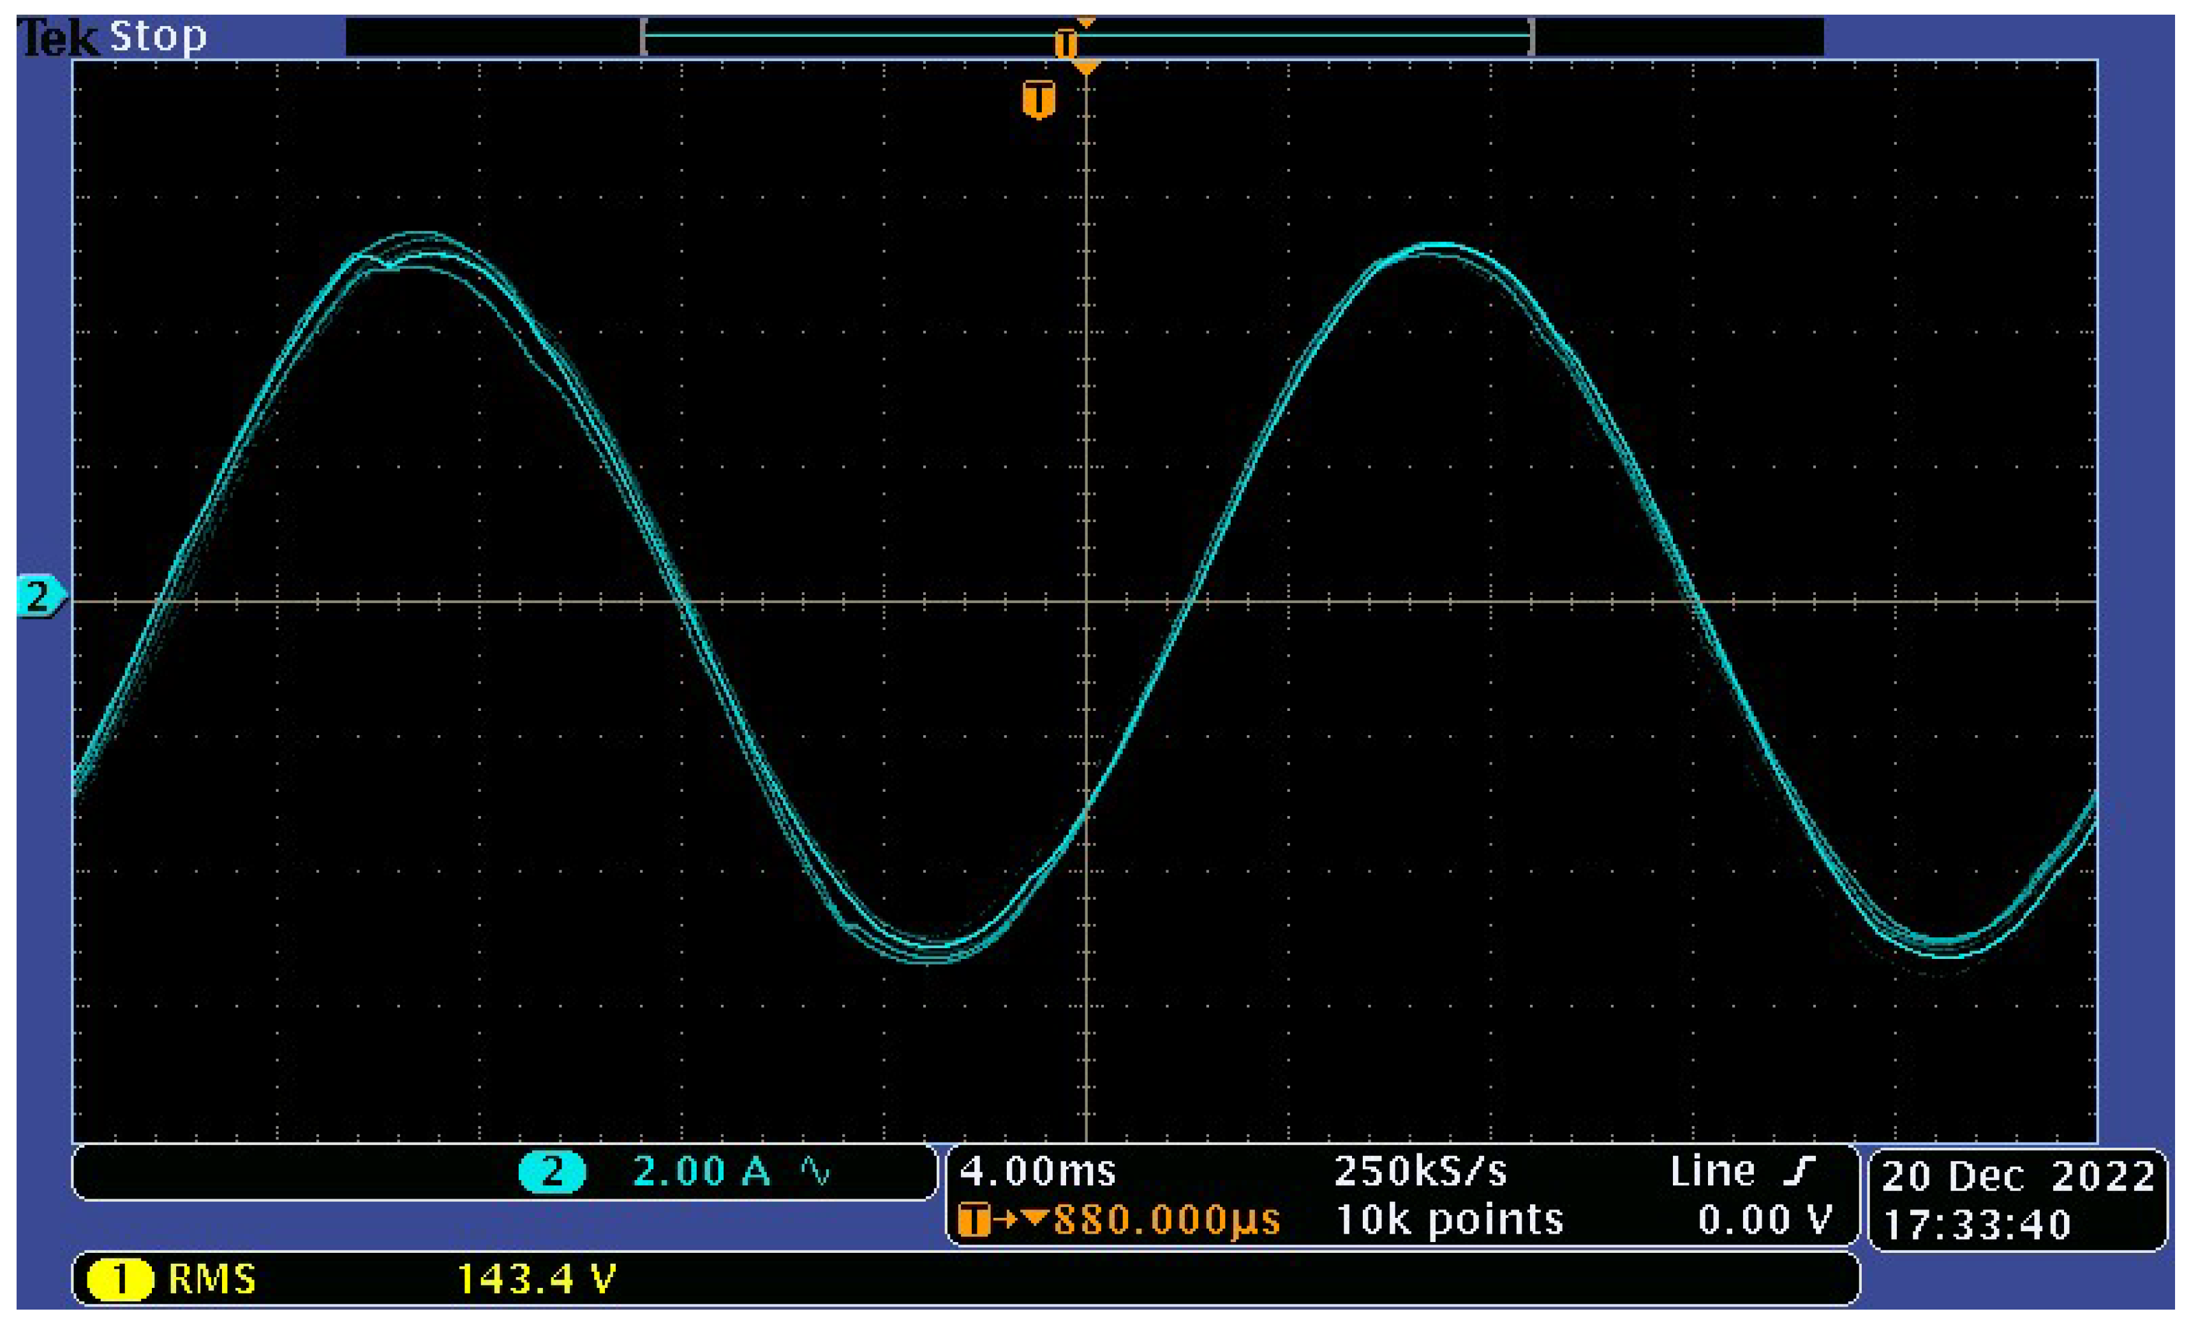Click the sine-wave coupling symbol beside 2.00 A
This screenshot has height=1323, width=2191.
pyautogui.click(x=815, y=1171)
